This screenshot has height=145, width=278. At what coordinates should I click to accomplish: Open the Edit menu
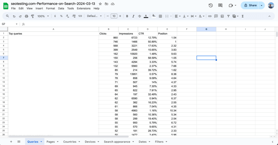[x=21, y=8]
